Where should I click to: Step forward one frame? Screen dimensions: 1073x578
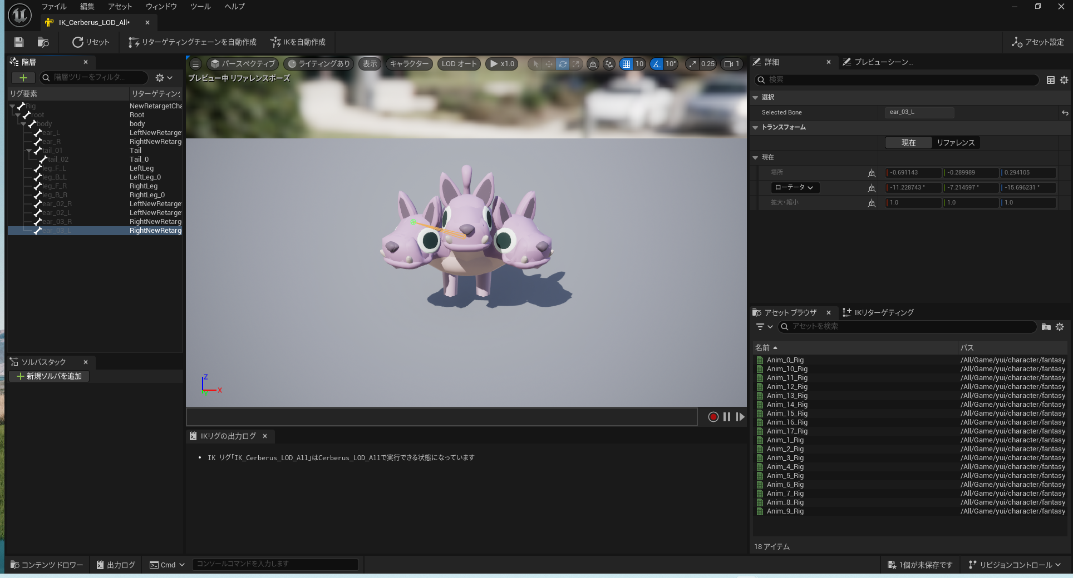pyautogui.click(x=740, y=417)
